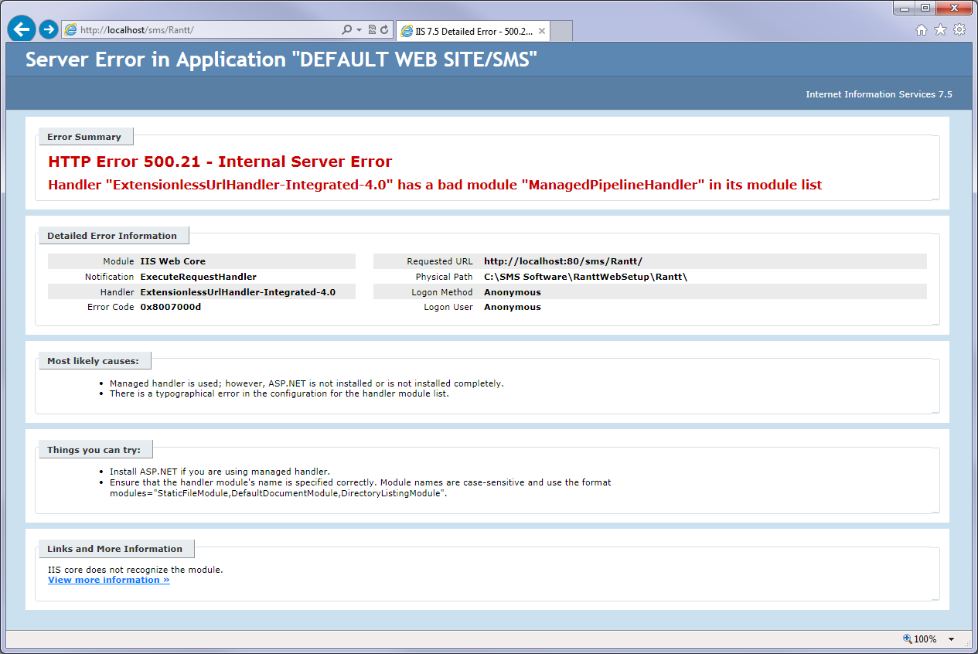Open a new blank tab
The image size is (978, 654).
pyautogui.click(x=561, y=32)
